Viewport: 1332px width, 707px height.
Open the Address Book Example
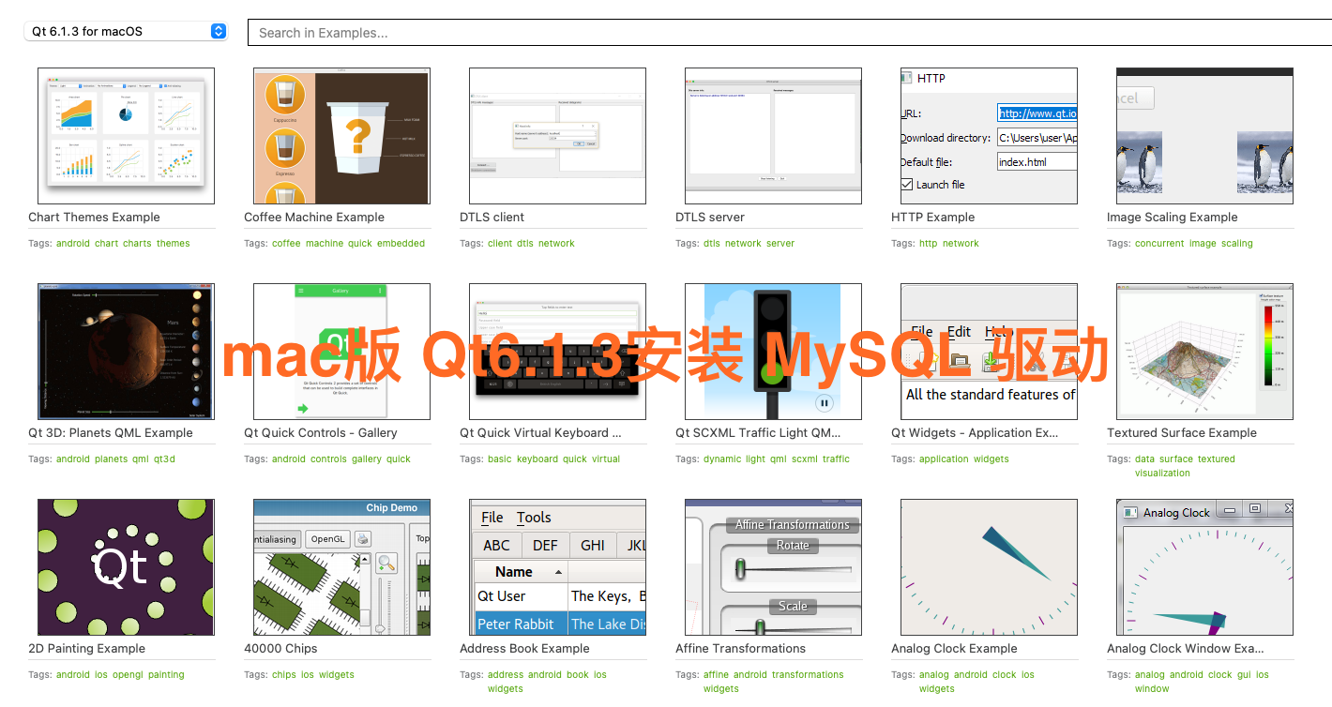[557, 567]
